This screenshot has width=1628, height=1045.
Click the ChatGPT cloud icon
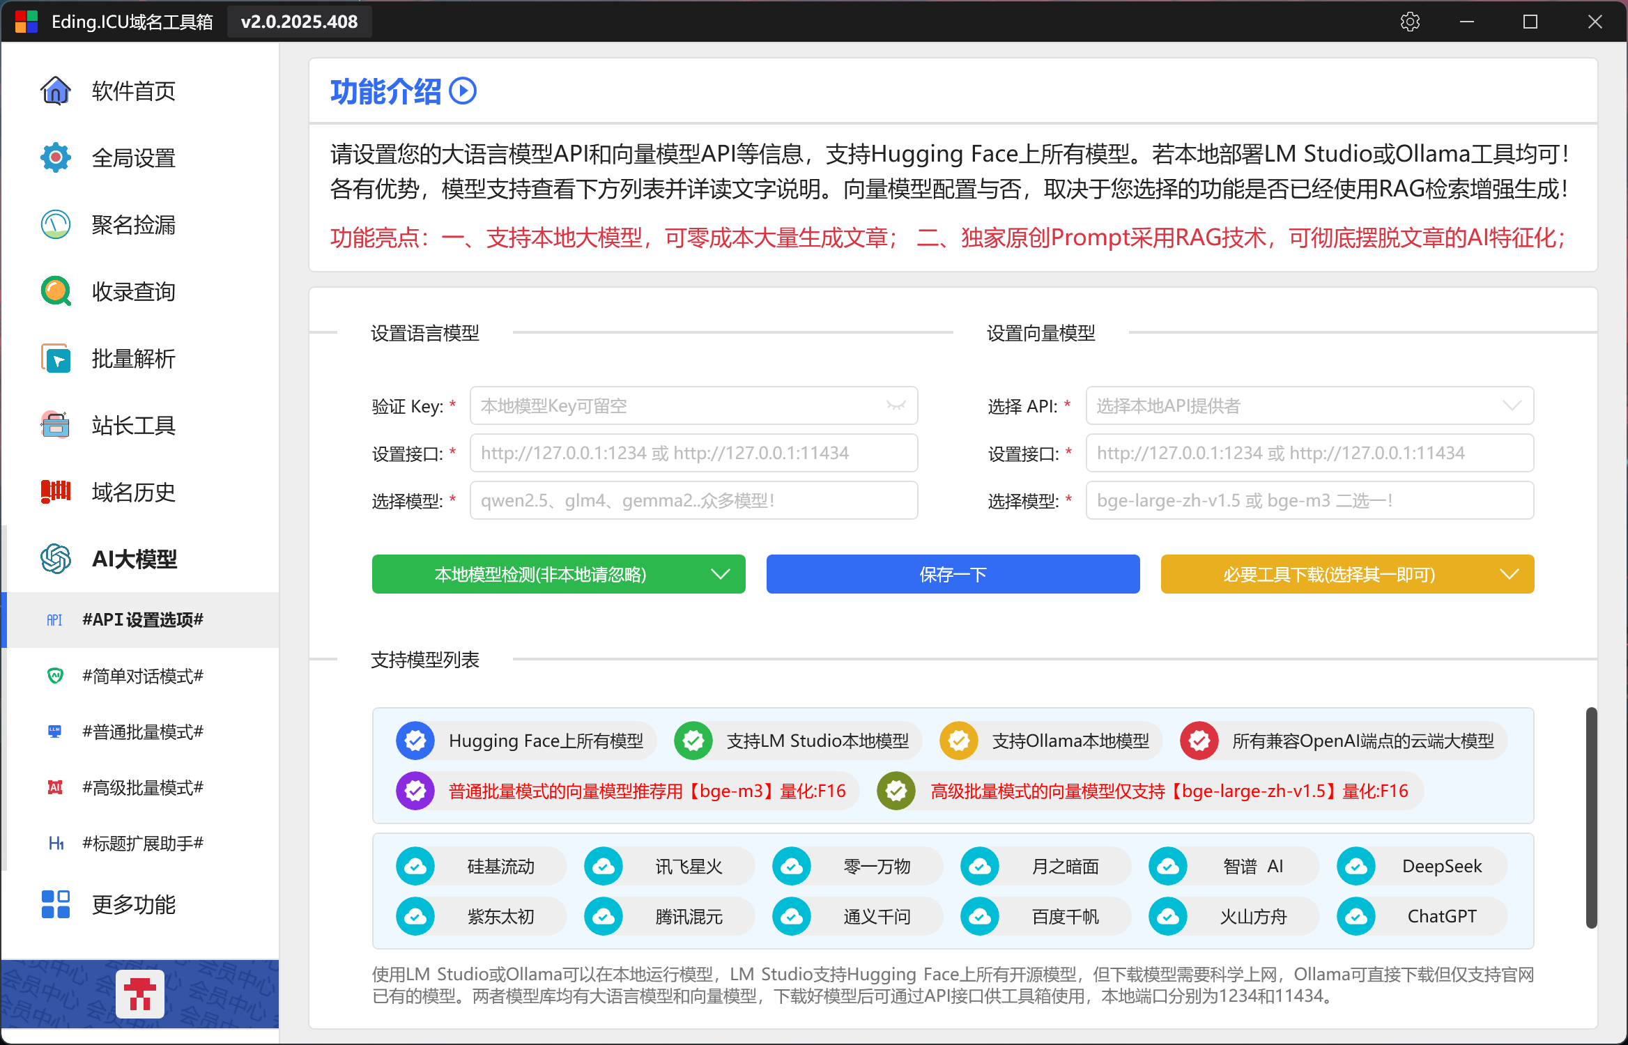[1356, 916]
